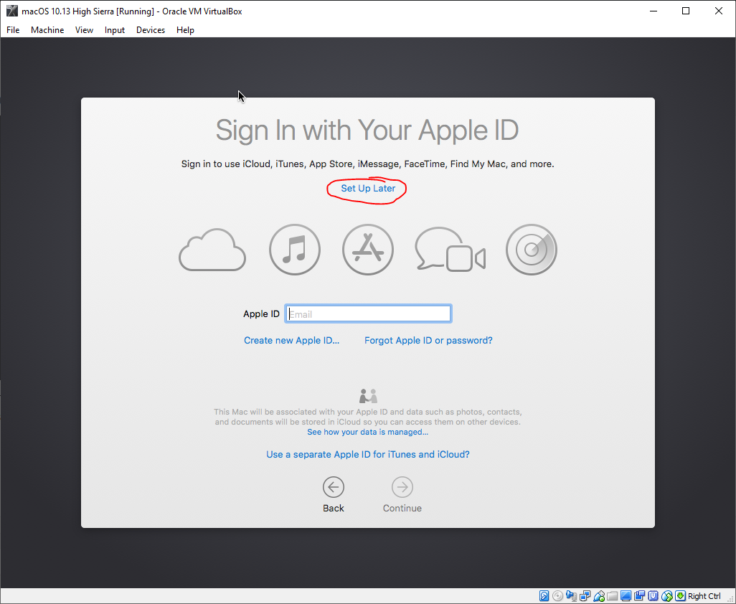Click the Back navigation button

[x=333, y=487]
